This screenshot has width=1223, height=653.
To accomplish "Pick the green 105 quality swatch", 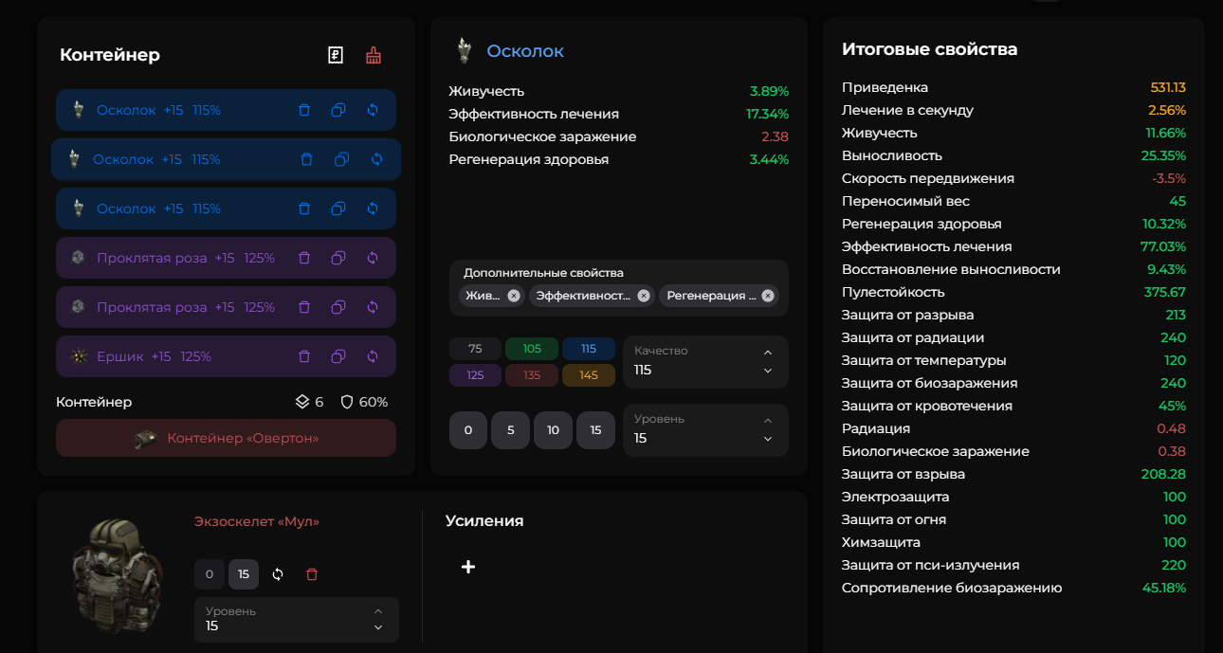I will coord(532,349).
